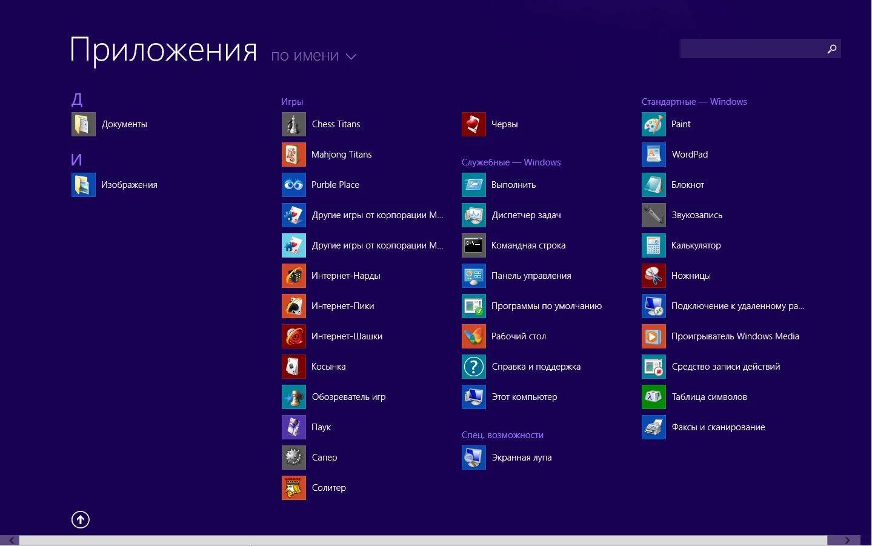Open WordPad editor
Viewport: 872px width, 546px height.
tap(675, 155)
